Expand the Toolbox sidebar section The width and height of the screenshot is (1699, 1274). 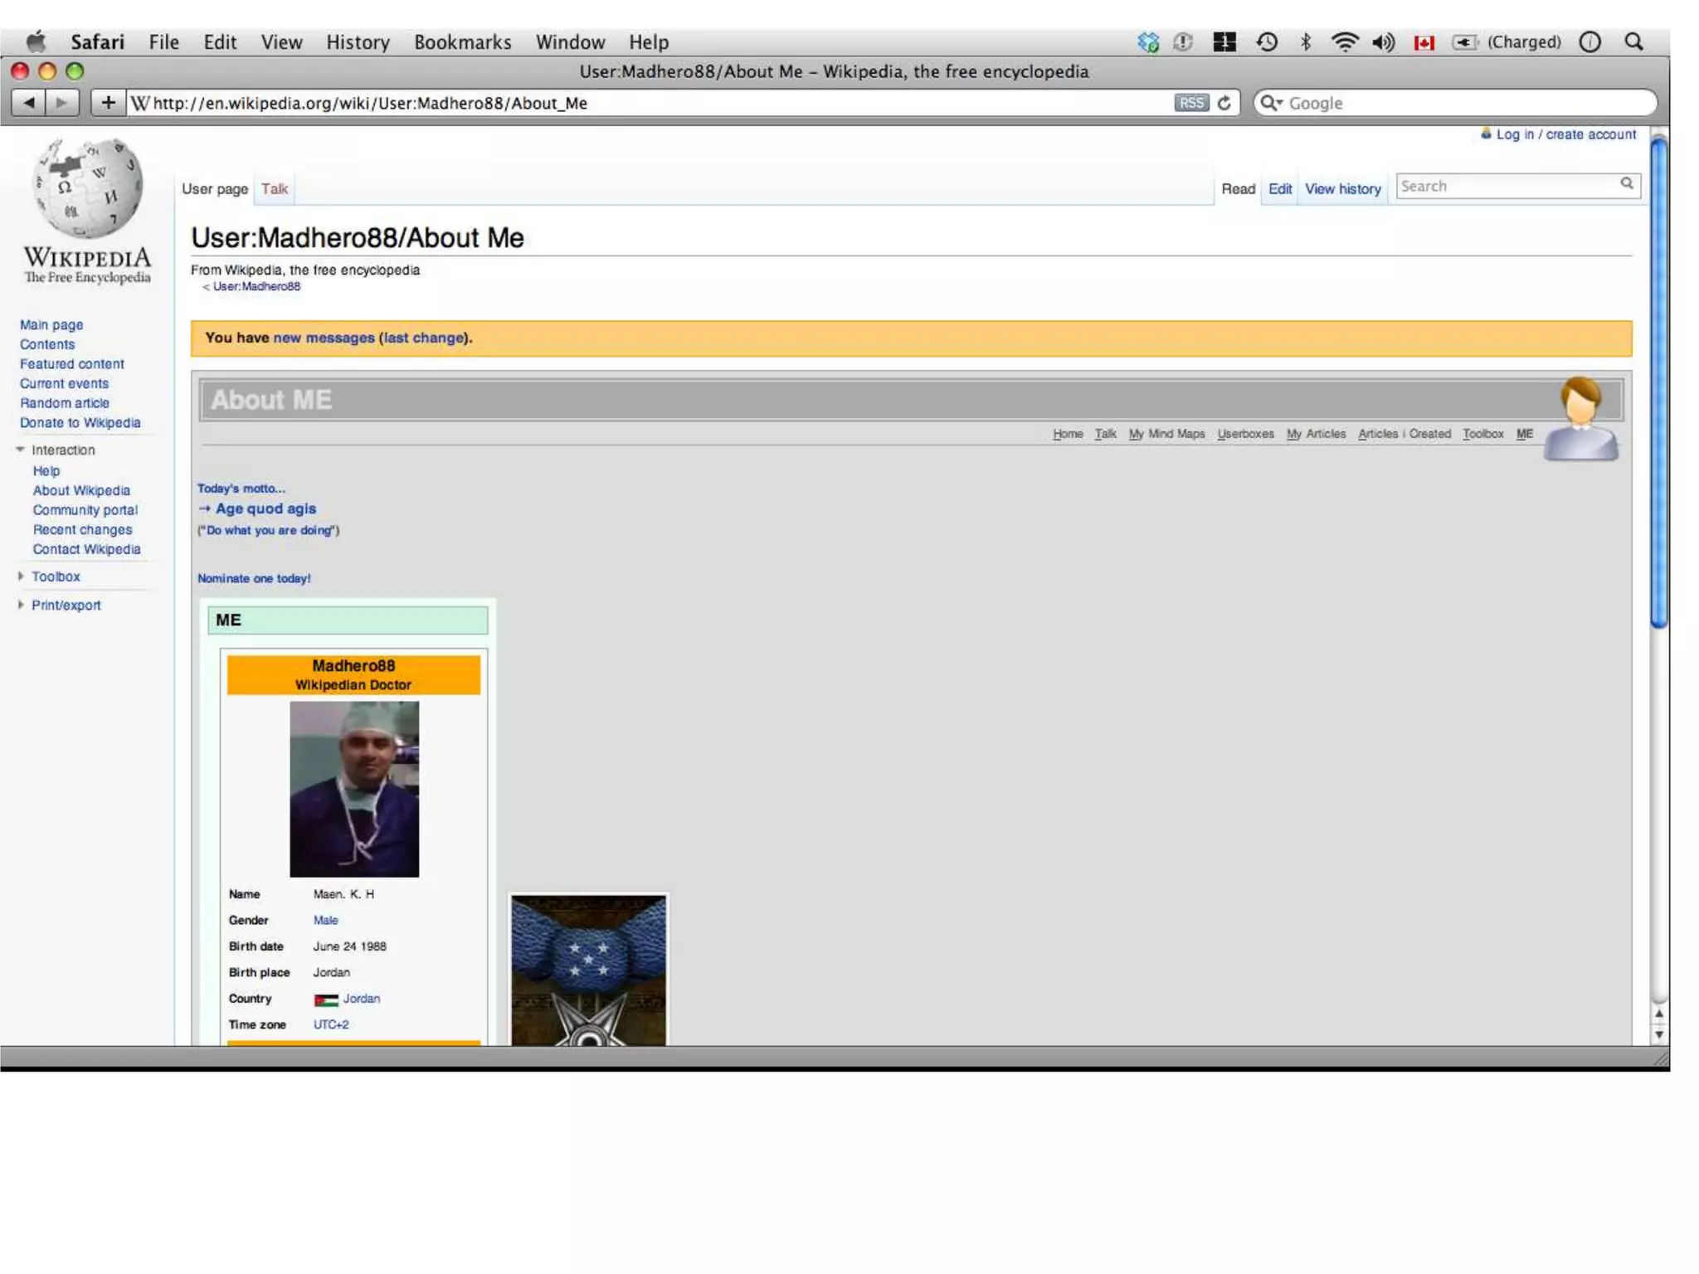click(20, 576)
